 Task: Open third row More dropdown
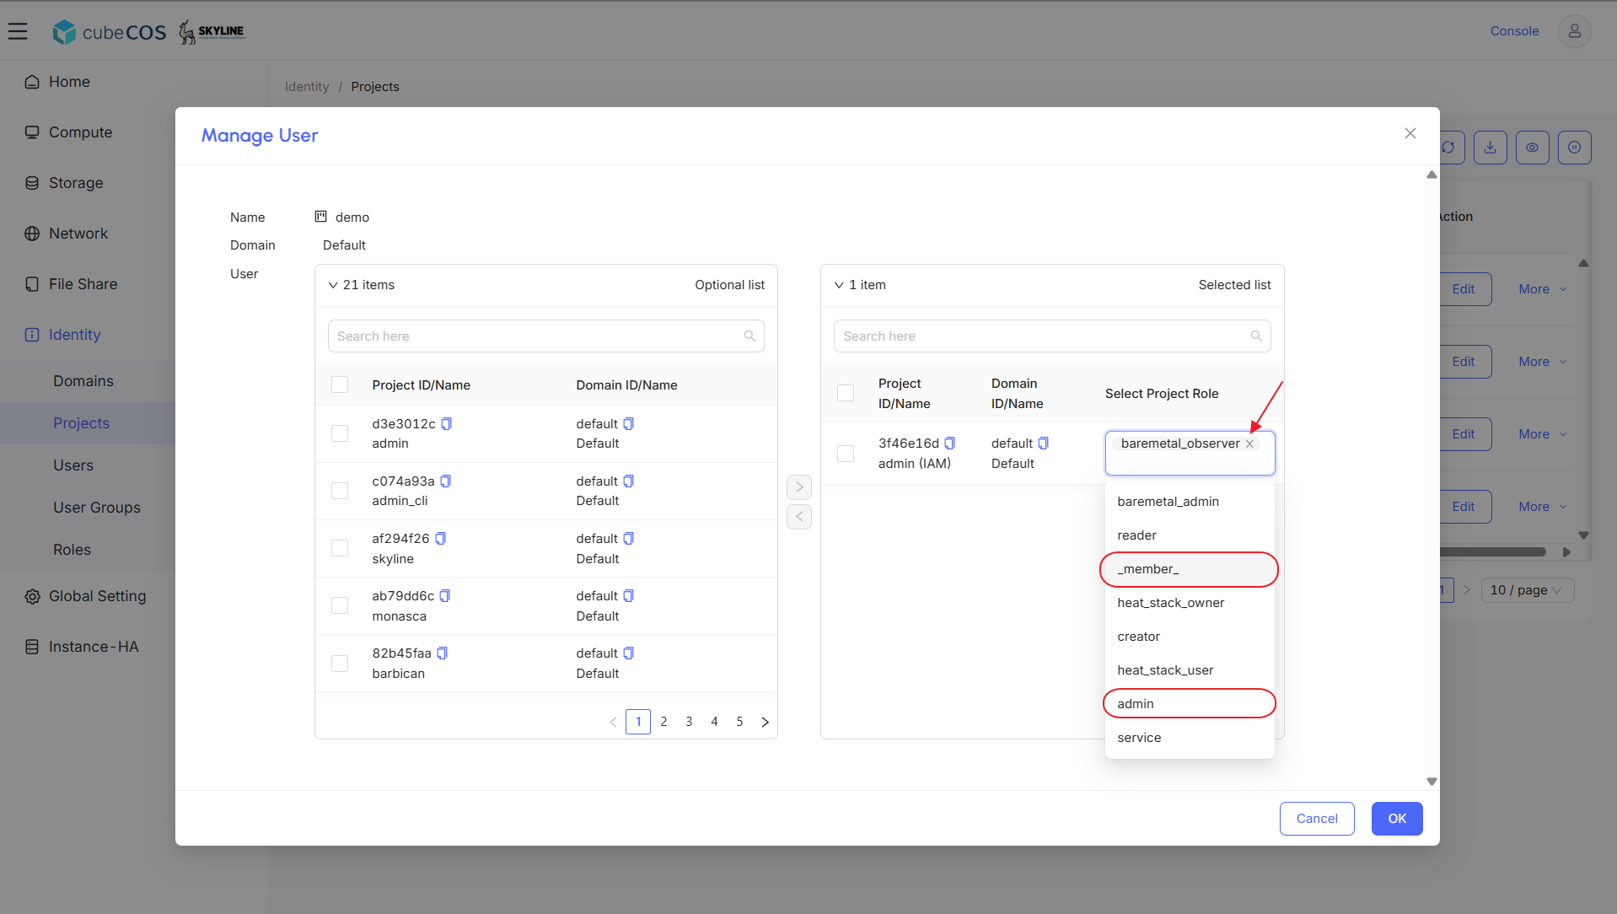(x=1542, y=434)
